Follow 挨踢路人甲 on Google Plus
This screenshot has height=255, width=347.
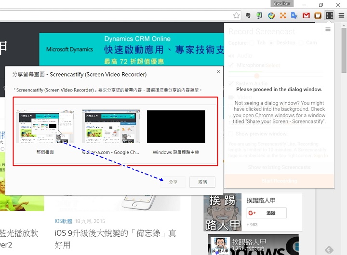point(267,213)
